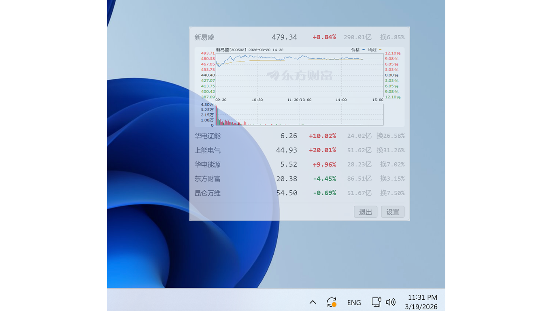Click the clock showing 11:31 PM

[x=422, y=297]
